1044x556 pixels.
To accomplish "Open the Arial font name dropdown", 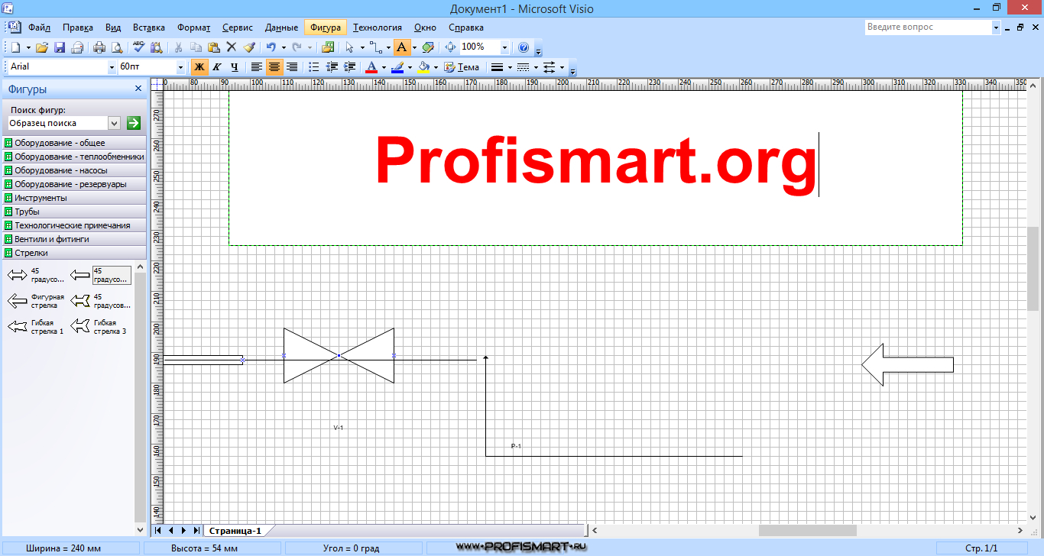I will click(x=112, y=67).
